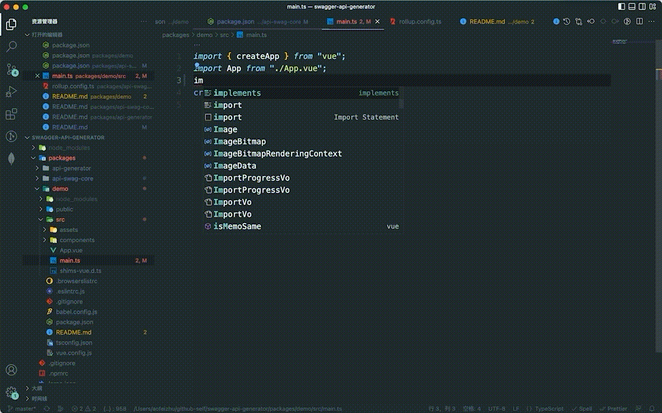Open Explorer panel ellipsis menu
Image resolution: width=662 pixels, height=413 pixels.
(144, 22)
